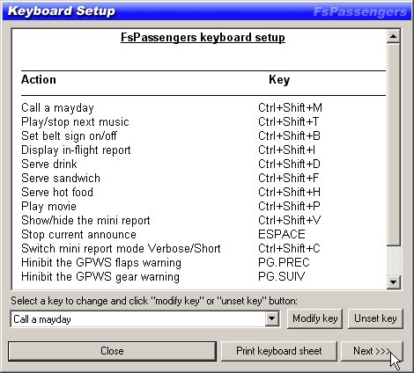Open the key selection dropdown arrow
Viewport: 414px width, 373px height.
coord(272,318)
